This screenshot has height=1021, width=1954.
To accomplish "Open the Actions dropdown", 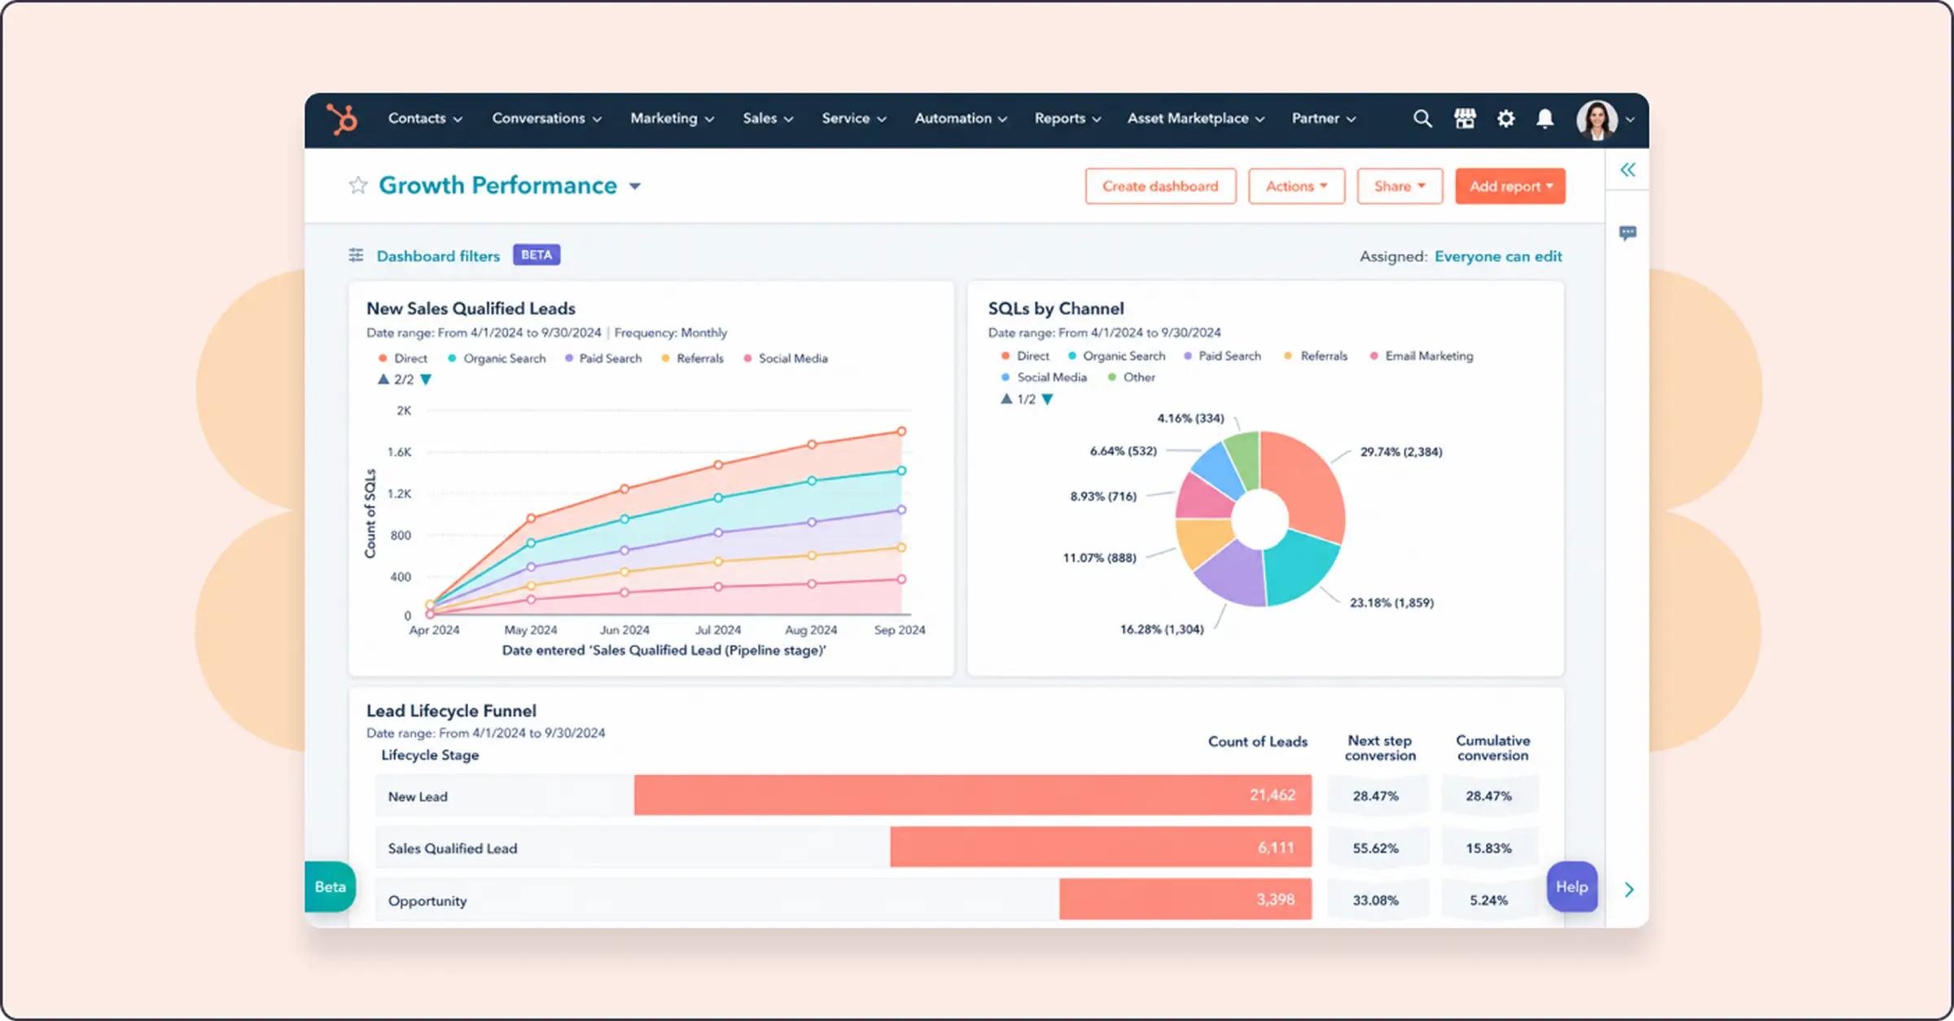I will [1296, 186].
